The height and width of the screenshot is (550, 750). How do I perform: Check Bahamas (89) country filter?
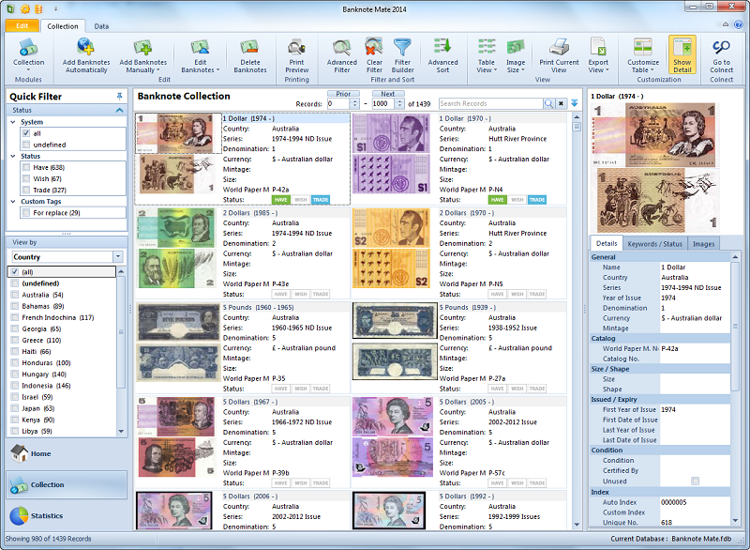pos(15,306)
